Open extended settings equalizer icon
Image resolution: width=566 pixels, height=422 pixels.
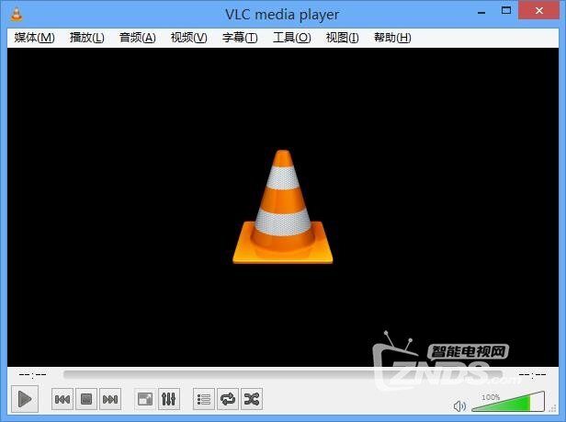tap(168, 399)
